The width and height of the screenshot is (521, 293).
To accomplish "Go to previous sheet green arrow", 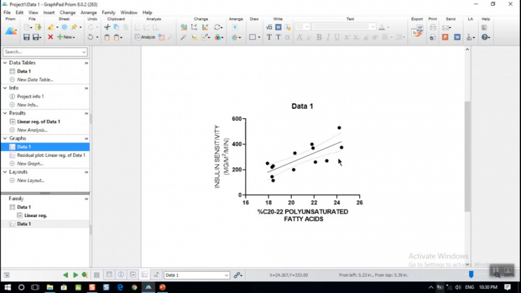I will coord(65,275).
